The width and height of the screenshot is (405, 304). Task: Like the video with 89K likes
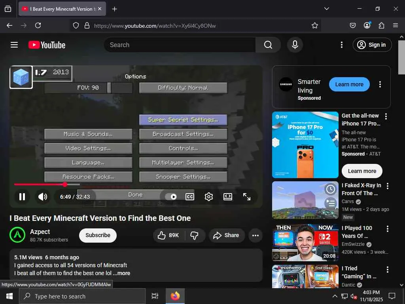point(168,235)
